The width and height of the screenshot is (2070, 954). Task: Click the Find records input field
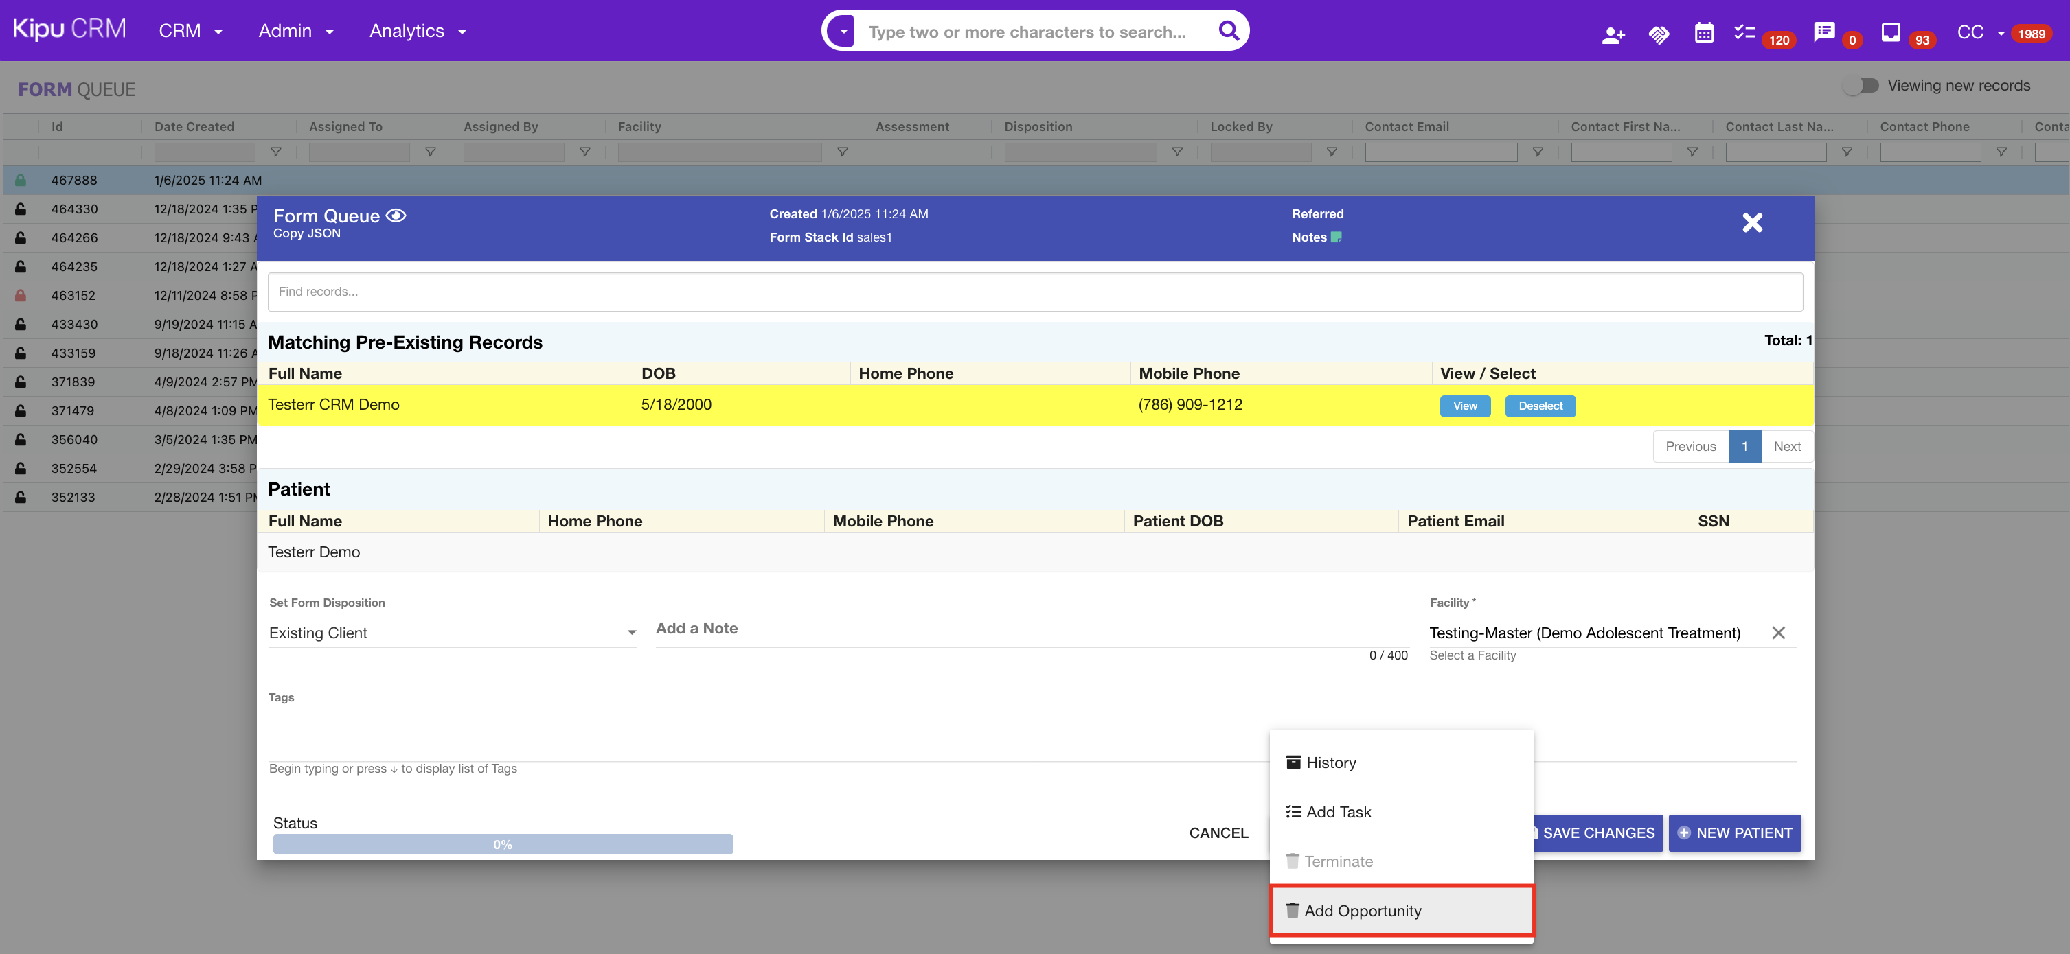(1034, 292)
